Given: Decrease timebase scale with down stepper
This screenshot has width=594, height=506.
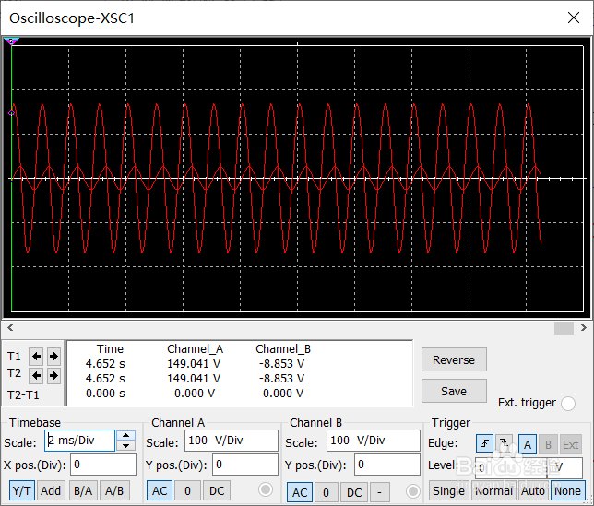Looking at the screenshot, I should pyautogui.click(x=125, y=445).
